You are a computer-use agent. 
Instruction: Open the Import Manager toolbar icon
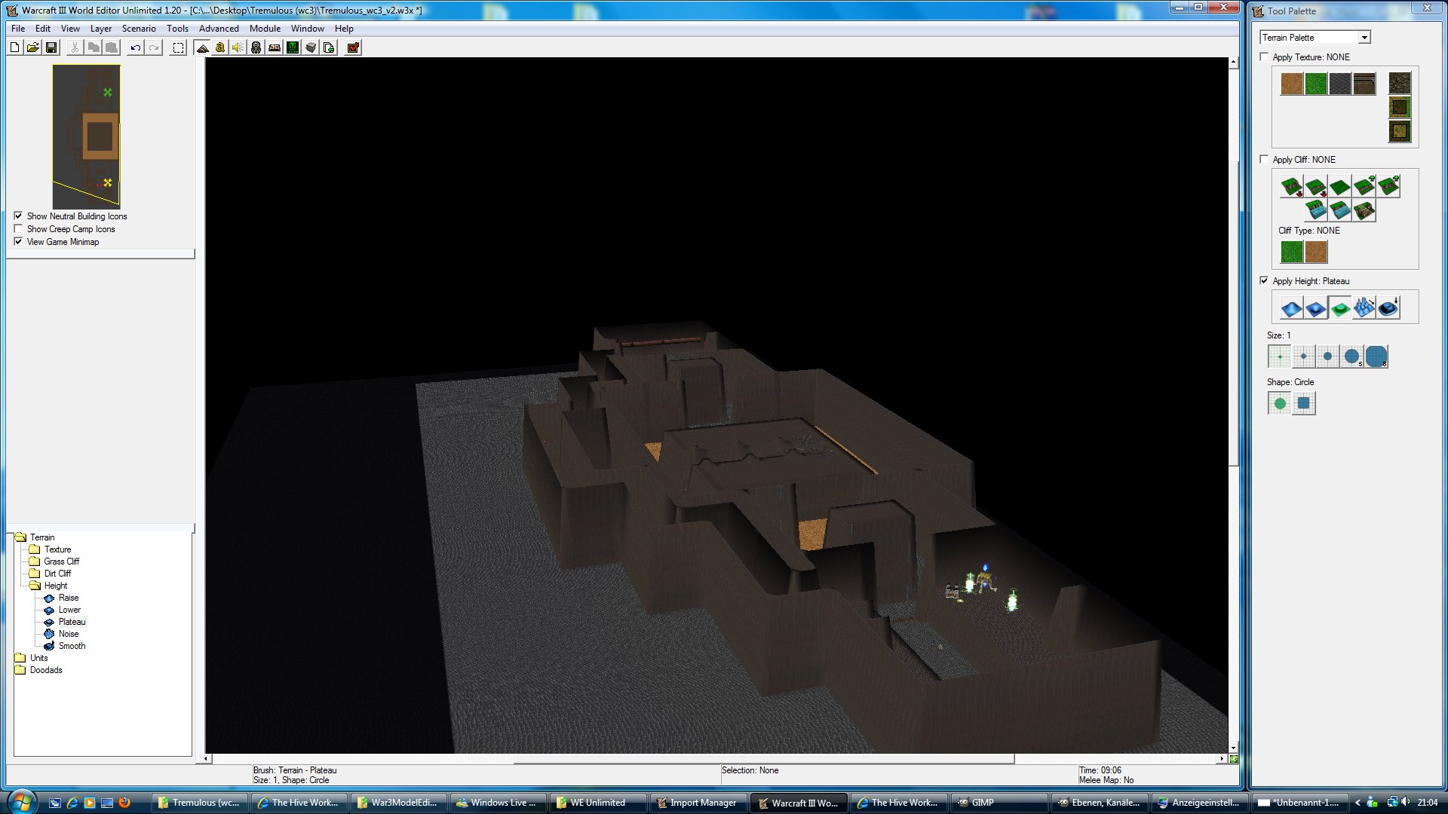pyautogui.click(x=329, y=47)
